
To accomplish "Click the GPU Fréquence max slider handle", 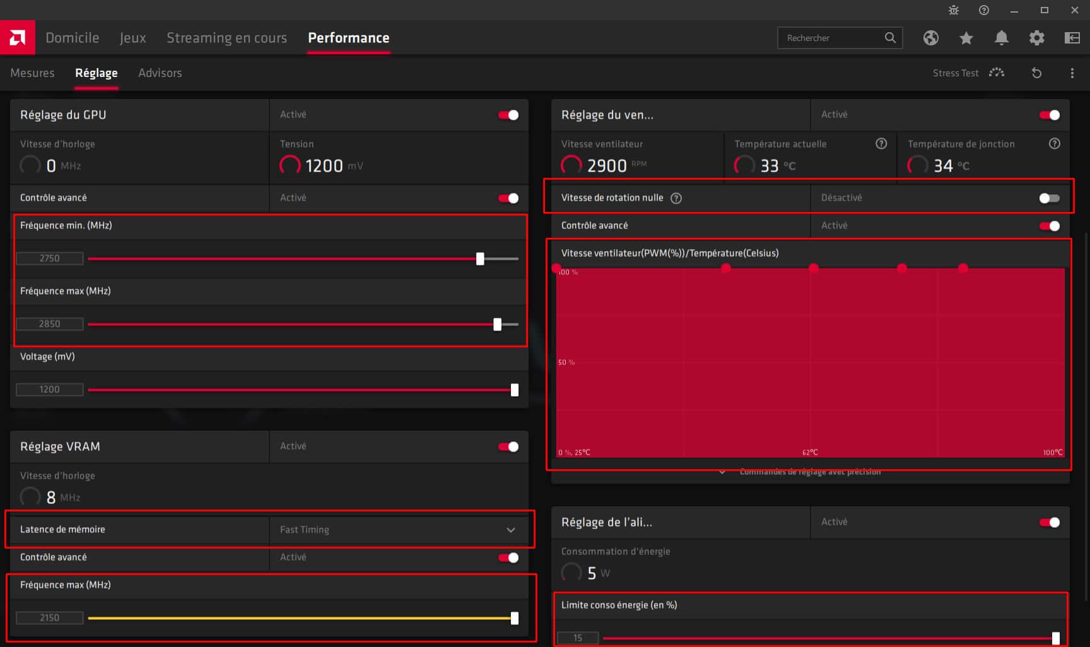I will point(497,324).
